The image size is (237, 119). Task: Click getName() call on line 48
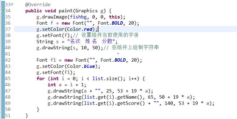click(130, 97)
